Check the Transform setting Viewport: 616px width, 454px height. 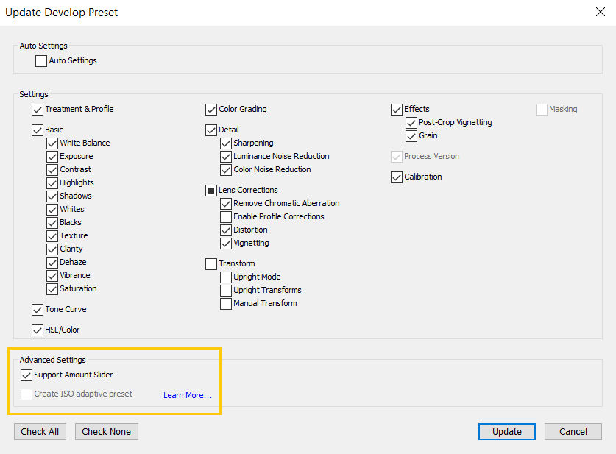click(x=210, y=263)
